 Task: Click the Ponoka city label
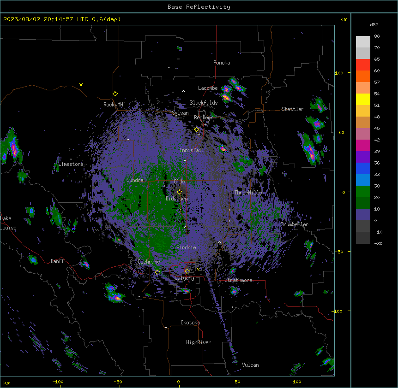222,63
